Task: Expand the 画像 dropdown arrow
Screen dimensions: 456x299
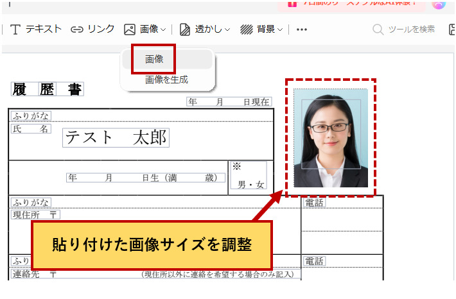Action: [163, 30]
